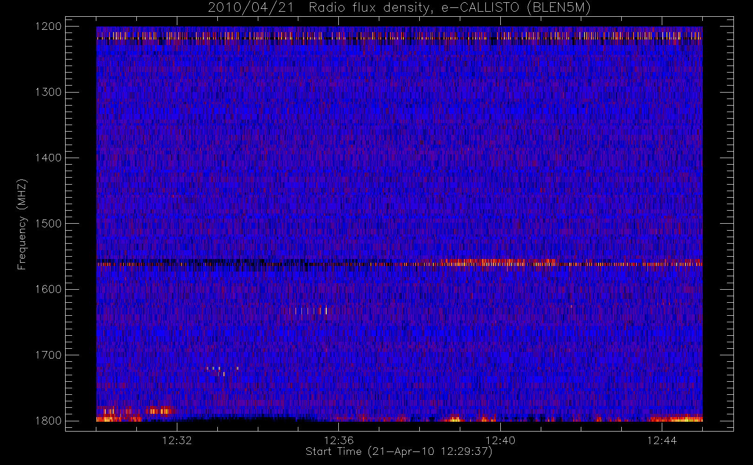Select the 1600 frequency axis label
The width and height of the screenshot is (753, 465).
(48, 289)
